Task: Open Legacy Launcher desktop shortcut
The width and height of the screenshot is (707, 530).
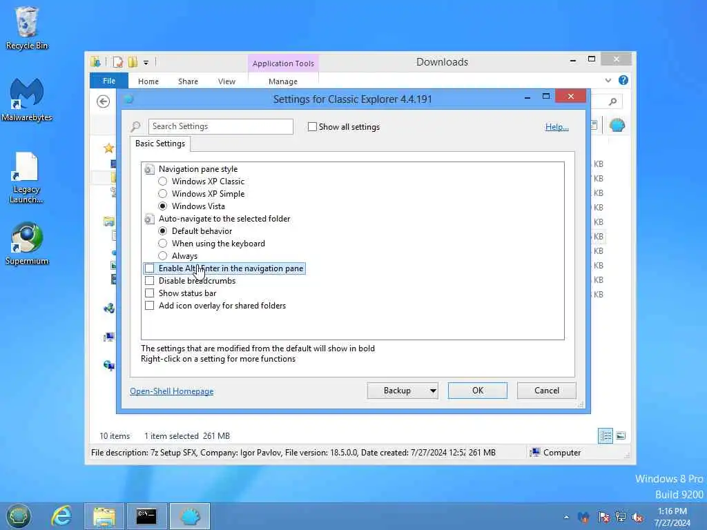Action: 26,177
